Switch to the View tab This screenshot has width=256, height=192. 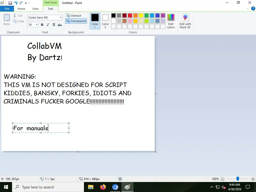pos(35,9)
